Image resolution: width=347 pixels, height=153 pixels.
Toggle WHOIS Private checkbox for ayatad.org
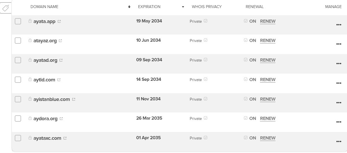tap(205, 60)
